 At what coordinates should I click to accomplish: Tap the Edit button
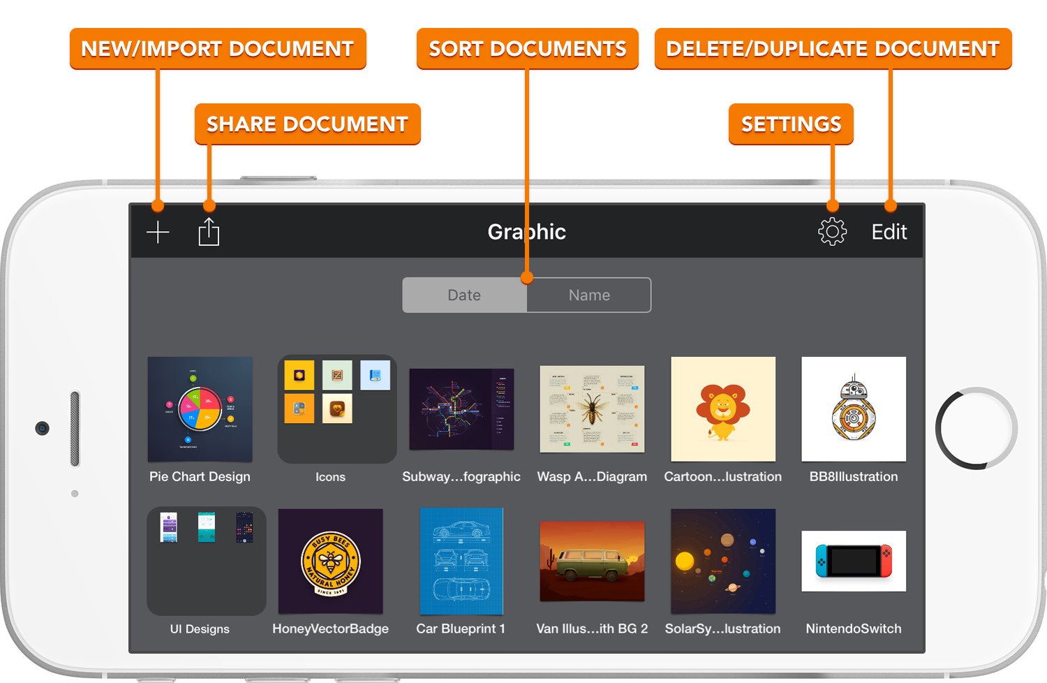(x=889, y=232)
